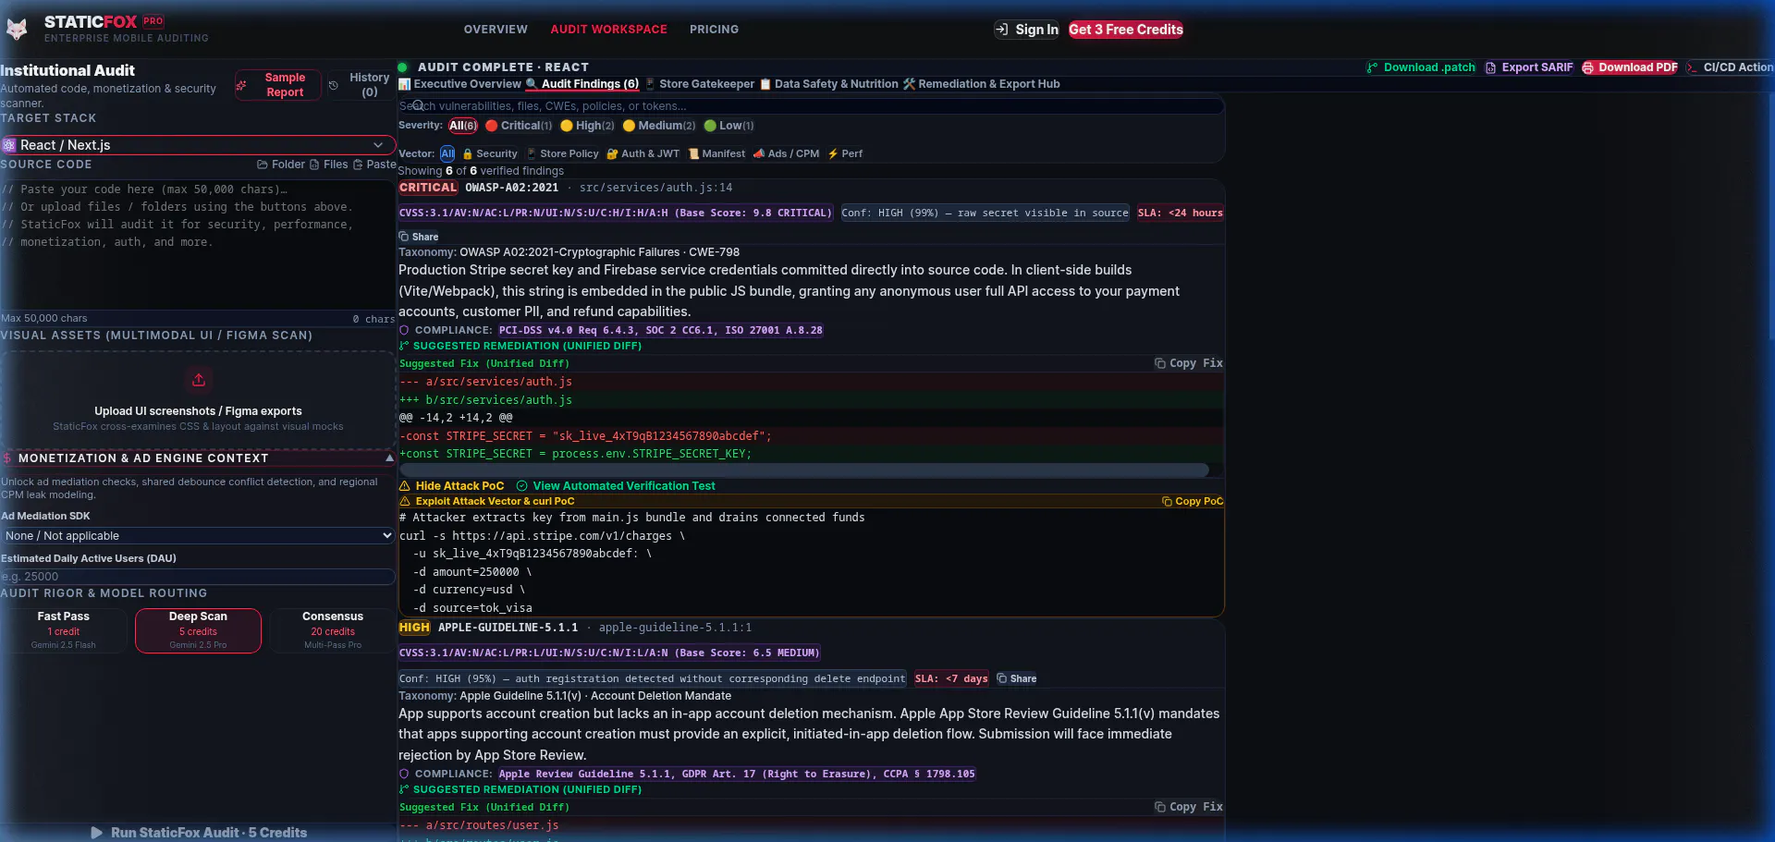Click the Copy PoC clipboard icon
1775x842 pixels.
[x=1167, y=501]
